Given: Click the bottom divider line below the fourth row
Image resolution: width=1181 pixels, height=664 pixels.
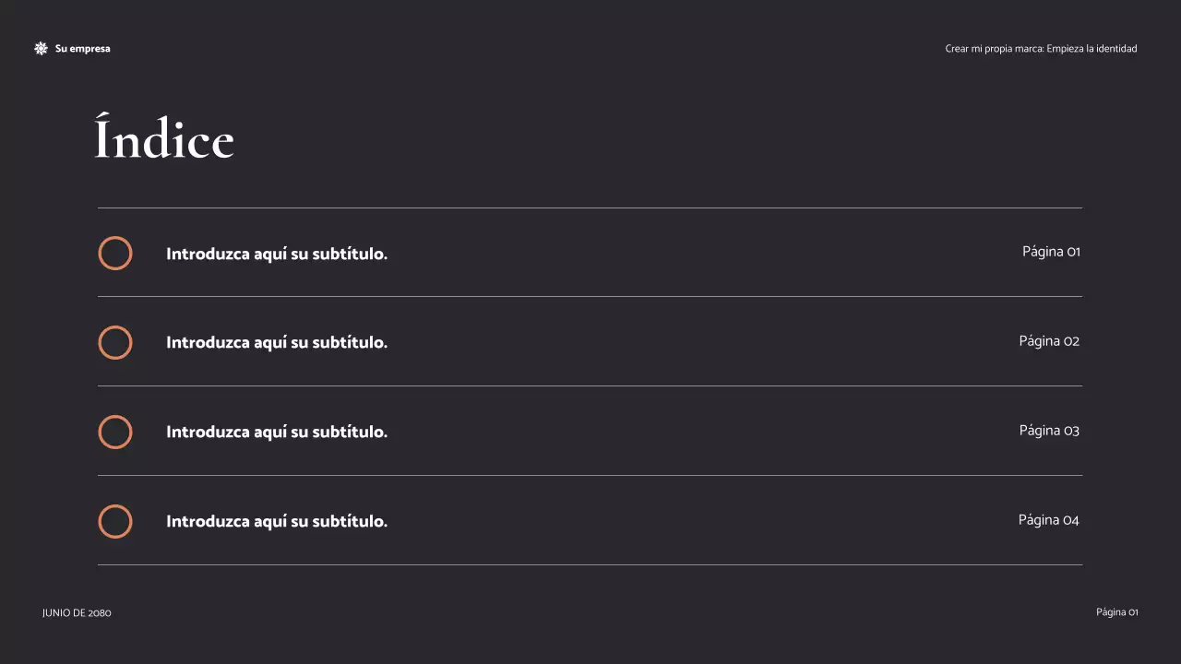Looking at the screenshot, I should point(590,564).
